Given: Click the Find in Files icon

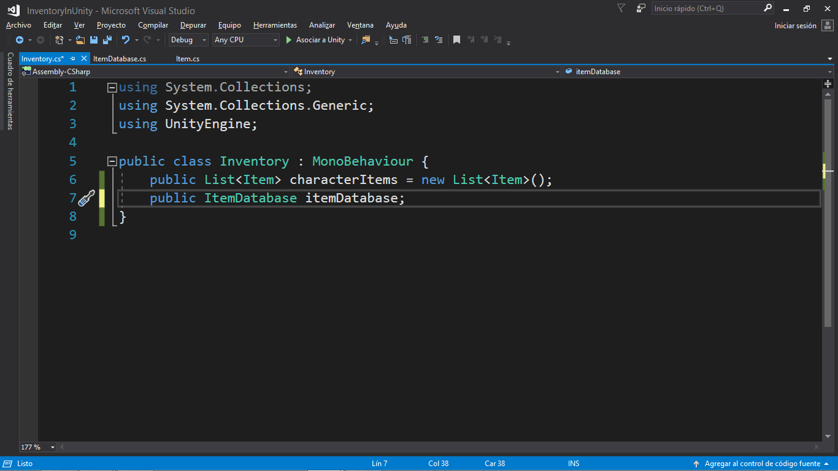Looking at the screenshot, I should pos(366,40).
